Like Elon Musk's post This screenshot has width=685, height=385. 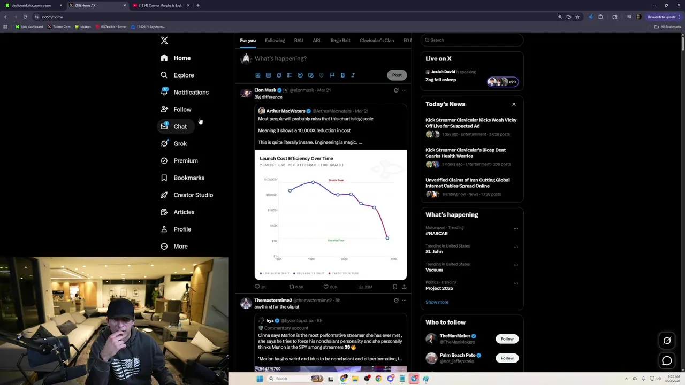click(x=330, y=287)
